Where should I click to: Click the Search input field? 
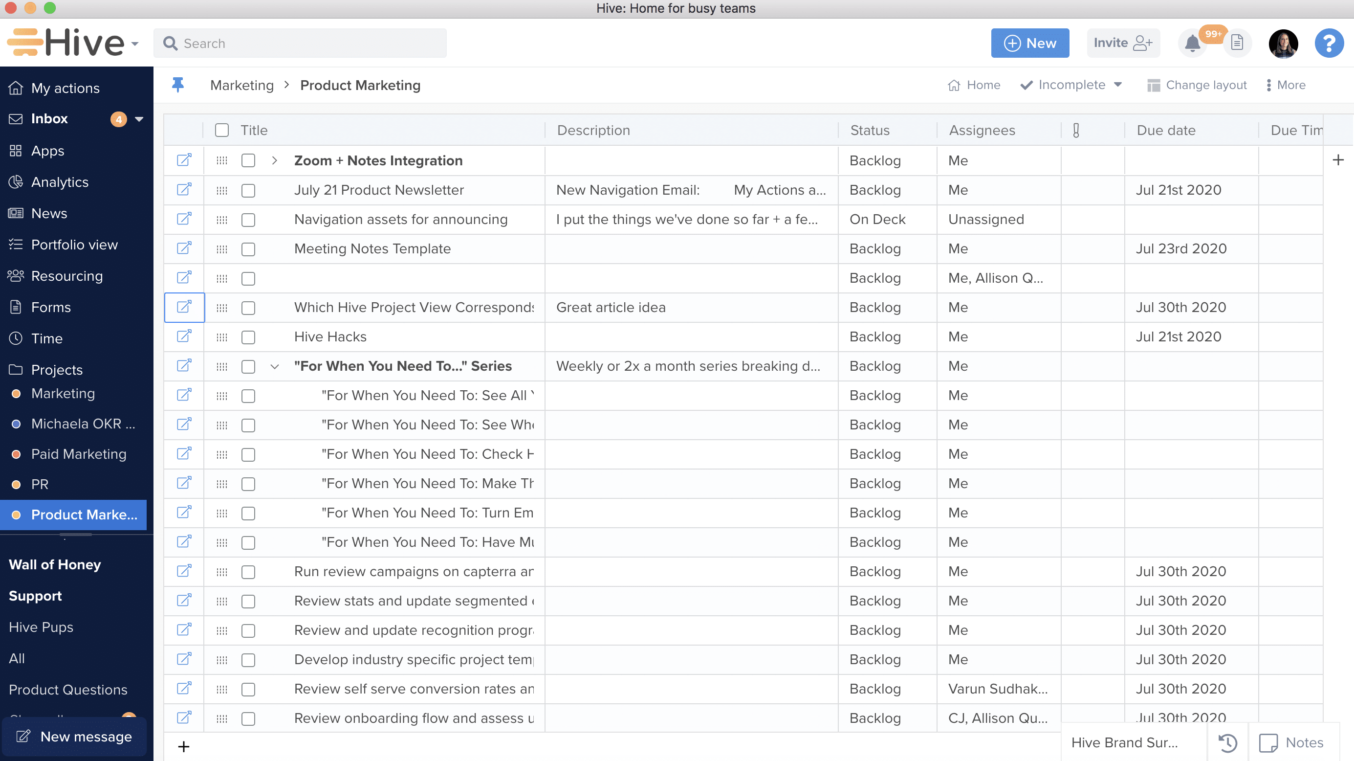[300, 43]
